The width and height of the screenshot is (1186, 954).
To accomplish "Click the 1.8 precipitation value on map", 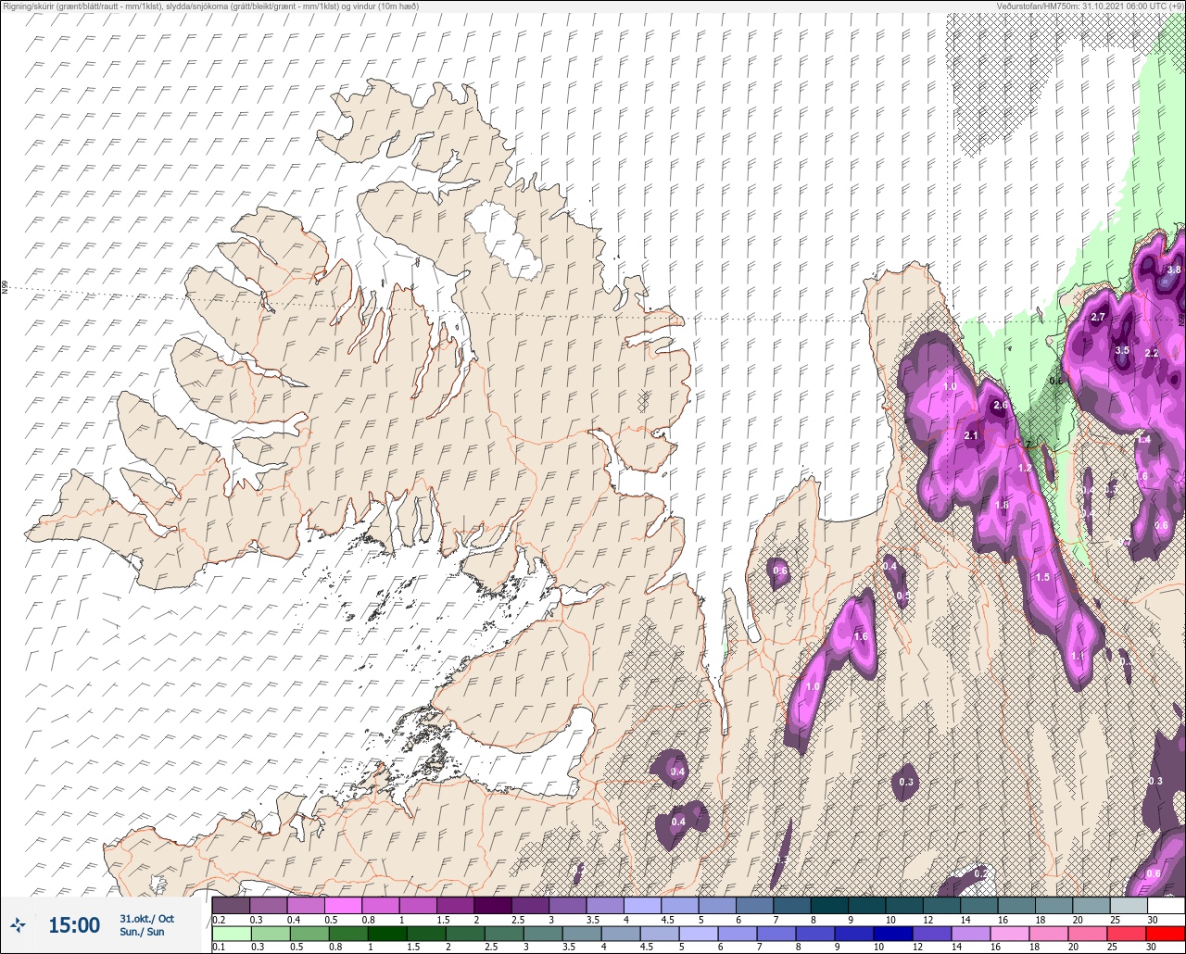I will tap(1002, 505).
